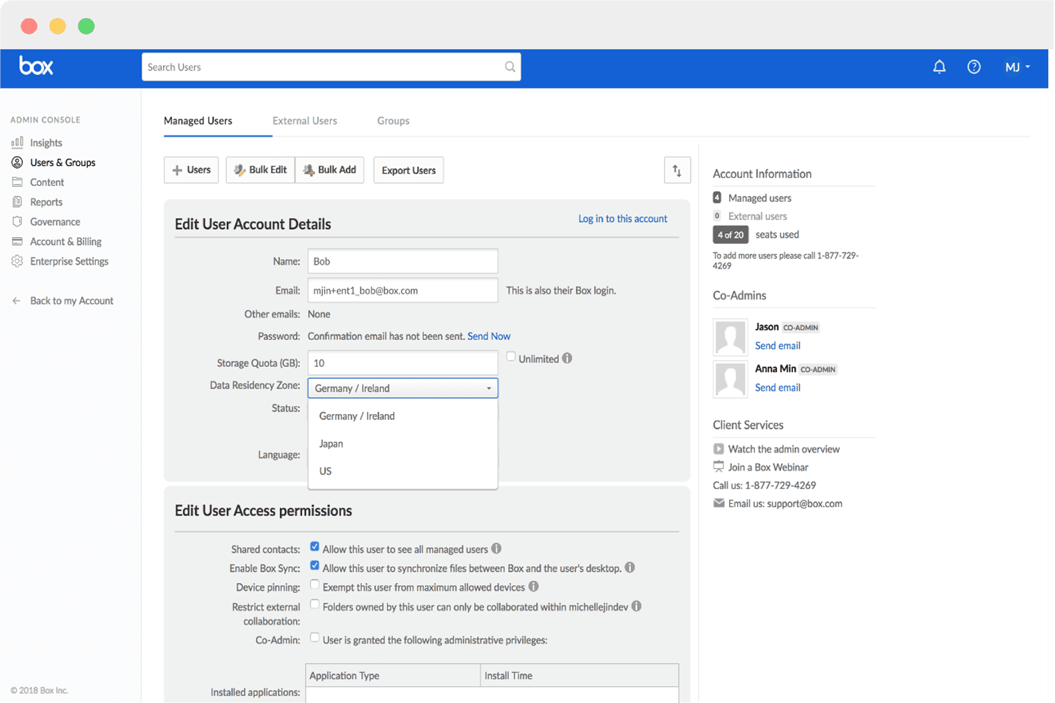This screenshot has height=703, width=1055.
Task: Check the Device pinning exemption box
Action: [315, 585]
